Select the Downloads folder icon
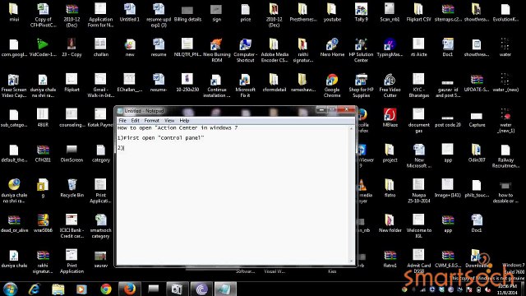 pyautogui.click(x=477, y=259)
